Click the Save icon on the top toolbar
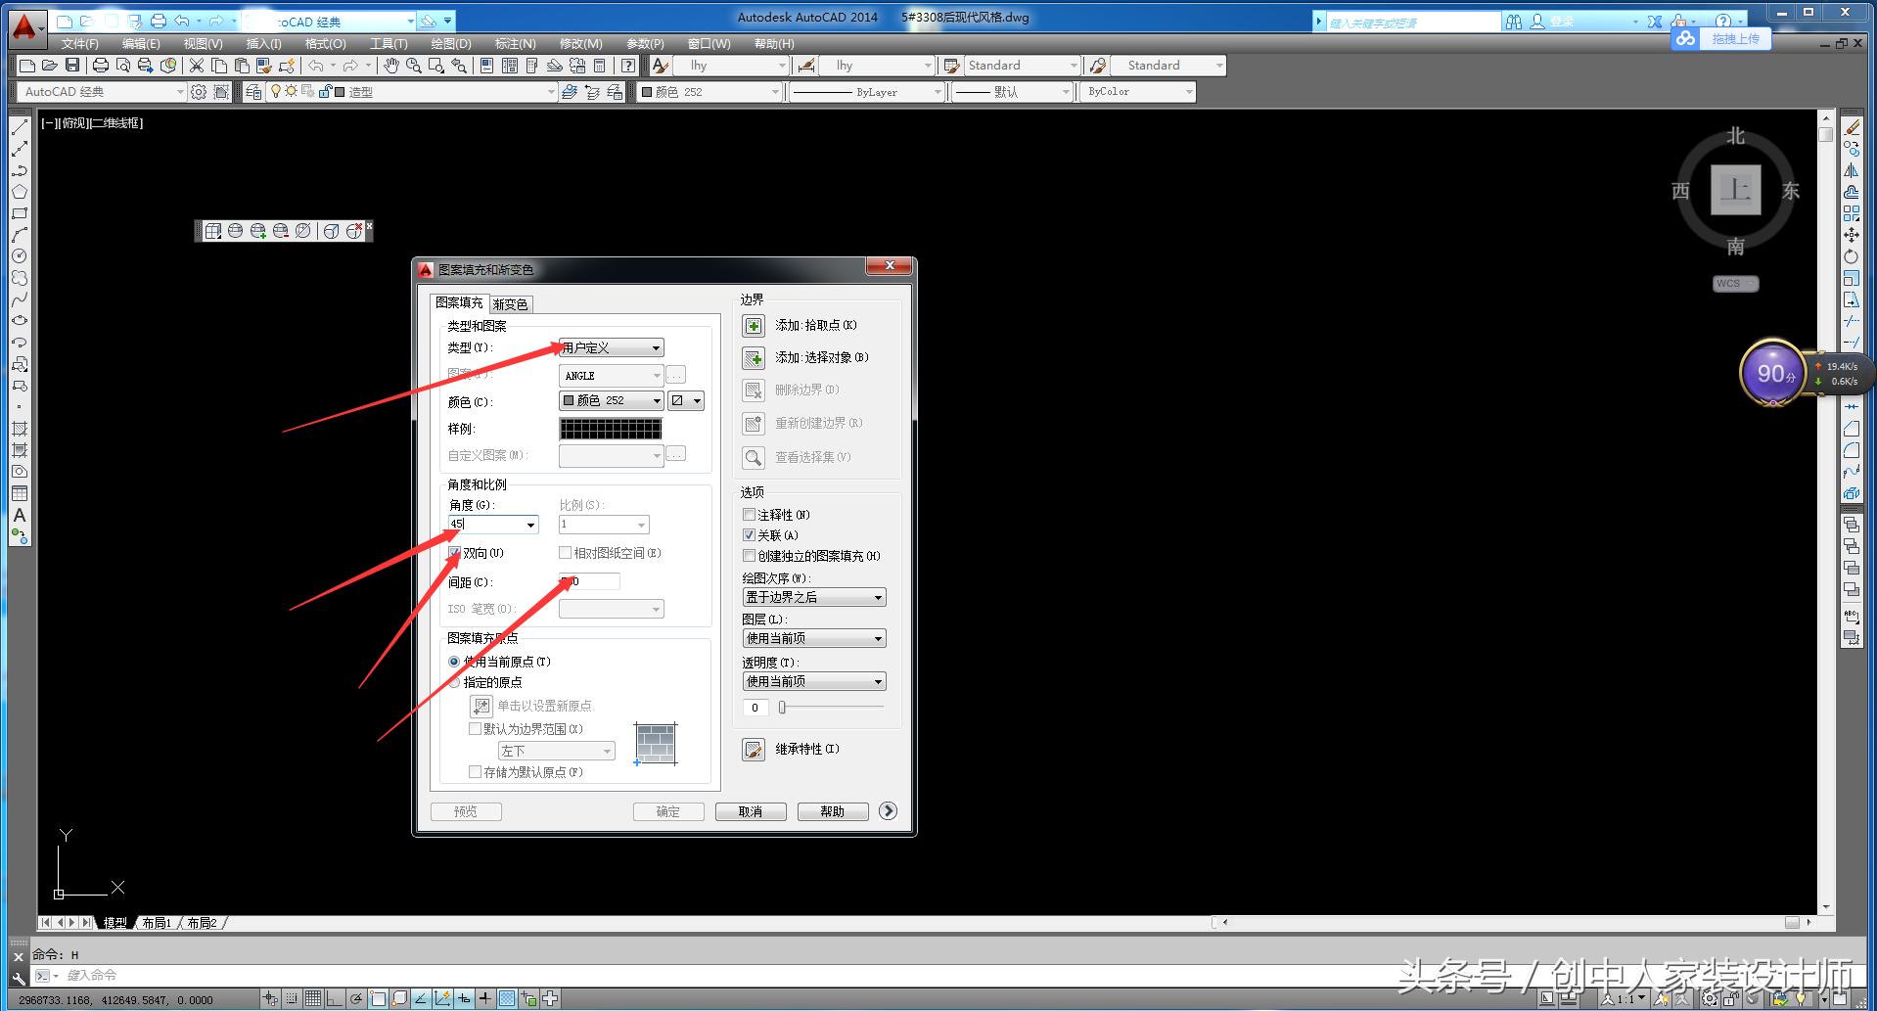1877x1011 pixels. pos(71,65)
